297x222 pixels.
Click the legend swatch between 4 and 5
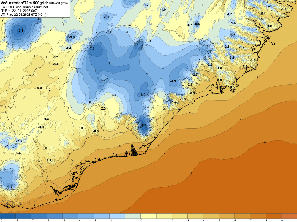coord(211,216)
